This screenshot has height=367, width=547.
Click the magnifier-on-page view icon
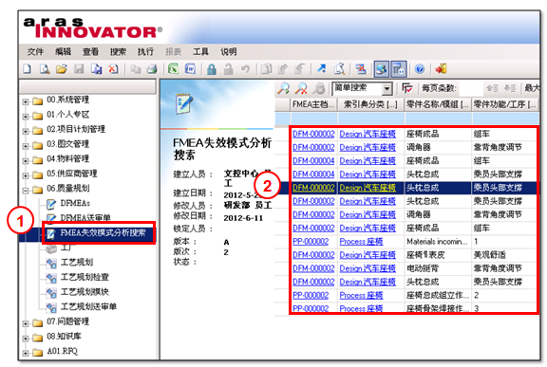point(45,68)
